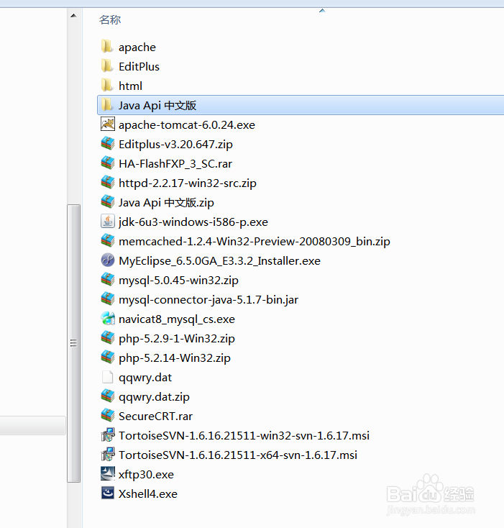Image resolution: width=504 pixels, height=528 pixels.
Task: Click the EditPlus folder icon
Action: tap(107, 66)
